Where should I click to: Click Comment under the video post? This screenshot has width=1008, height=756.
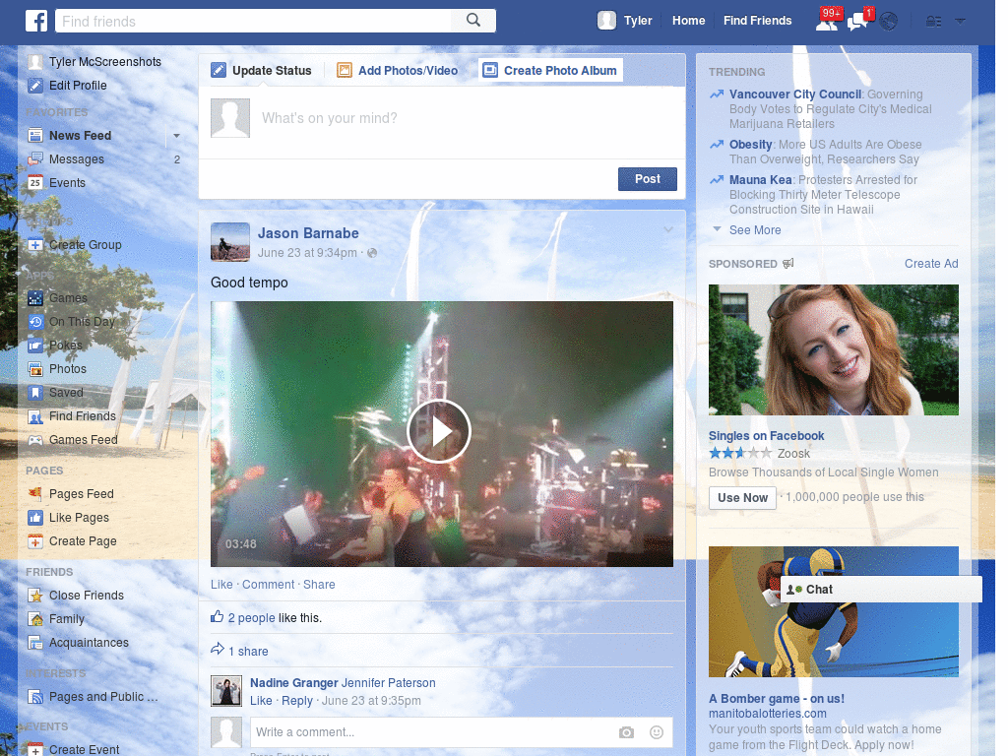click(268, 585)
